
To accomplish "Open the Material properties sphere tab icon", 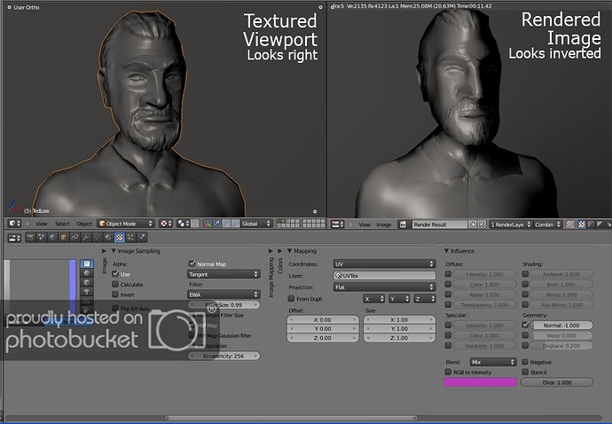I will point(108,238).
